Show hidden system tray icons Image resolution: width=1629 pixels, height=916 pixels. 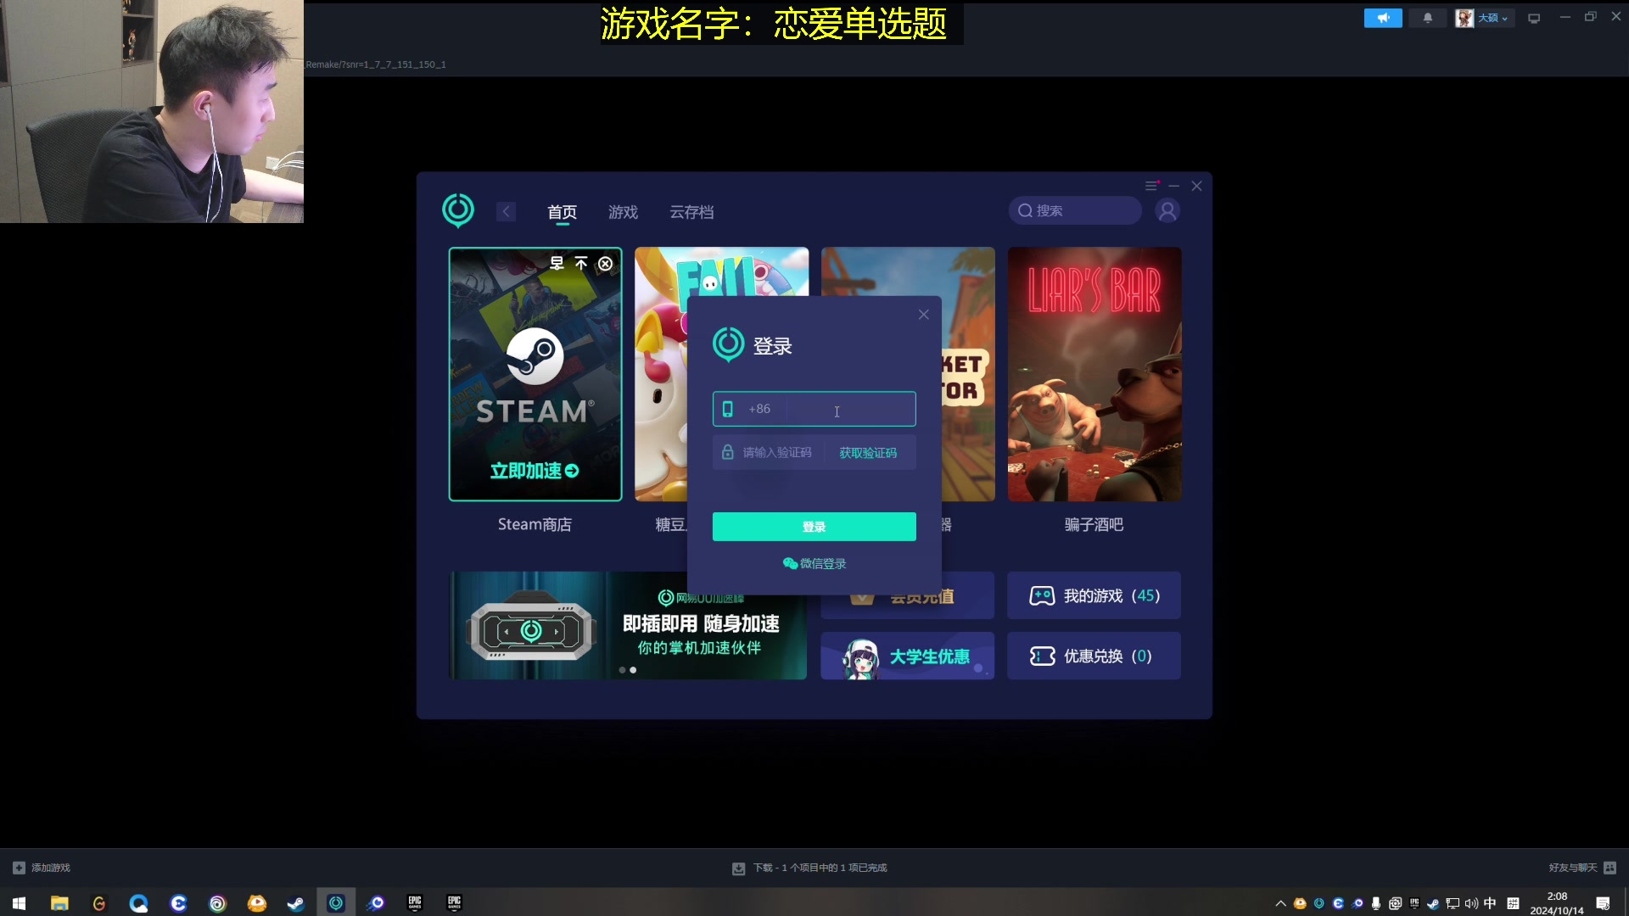click(x=1281, y=903)
